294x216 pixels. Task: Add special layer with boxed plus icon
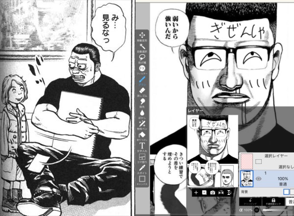pos(204,192)
